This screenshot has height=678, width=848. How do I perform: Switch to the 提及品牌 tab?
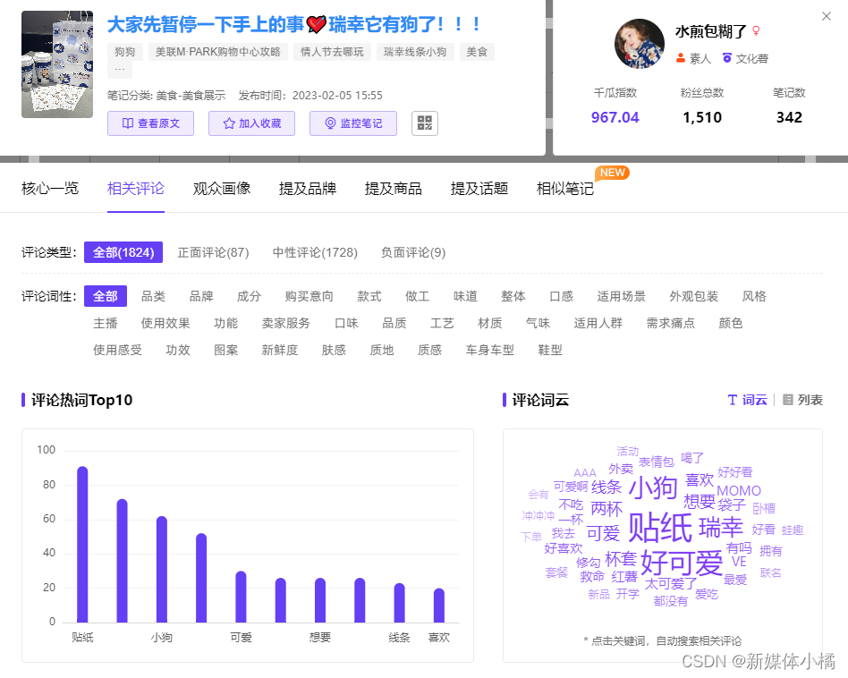(x=308, y=188)
